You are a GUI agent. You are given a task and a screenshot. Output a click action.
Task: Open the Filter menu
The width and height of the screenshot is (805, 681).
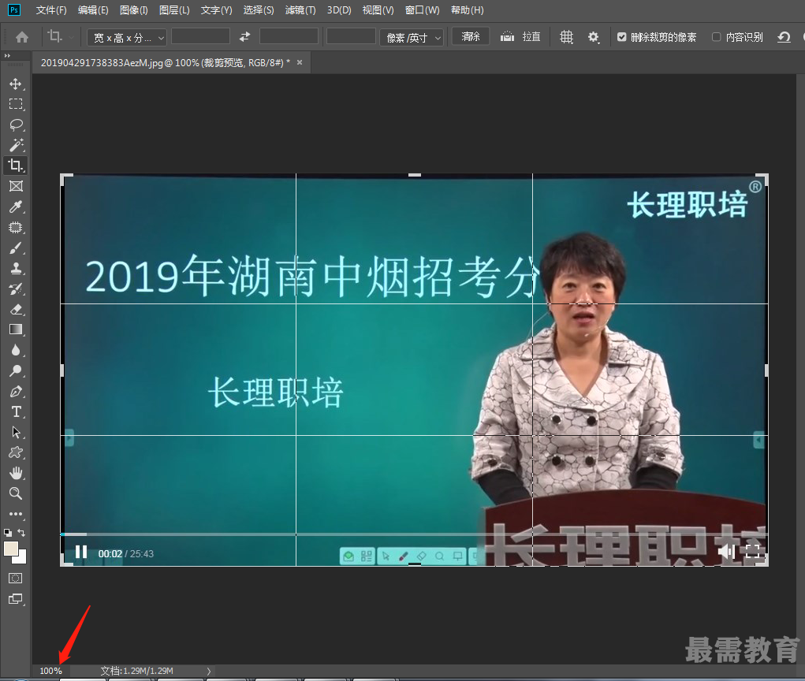[300, 10]
